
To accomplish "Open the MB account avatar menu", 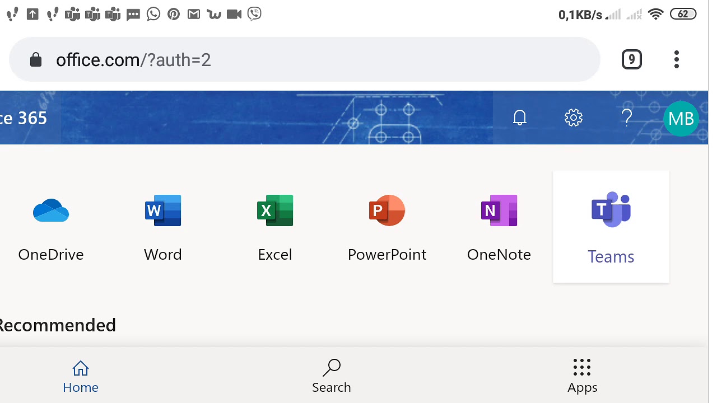I will [681, 118].
